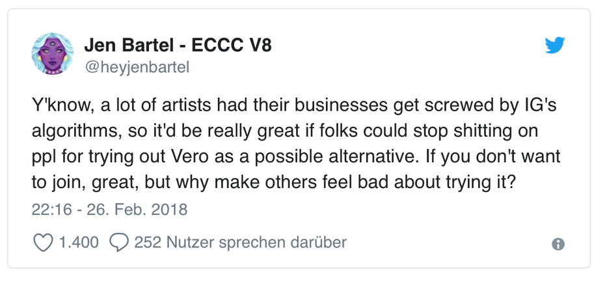Screen dimensions: 605x285
Task: Click the 26. Feb. 2018 date
Action: (x=137, y=210)
